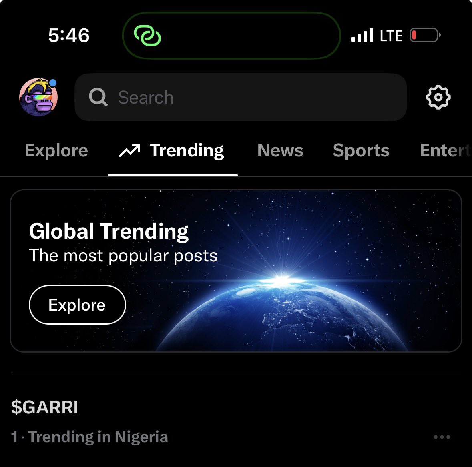Open the profile avatar menu
Viewport: 472px width, 467px height.
point(38,97)
